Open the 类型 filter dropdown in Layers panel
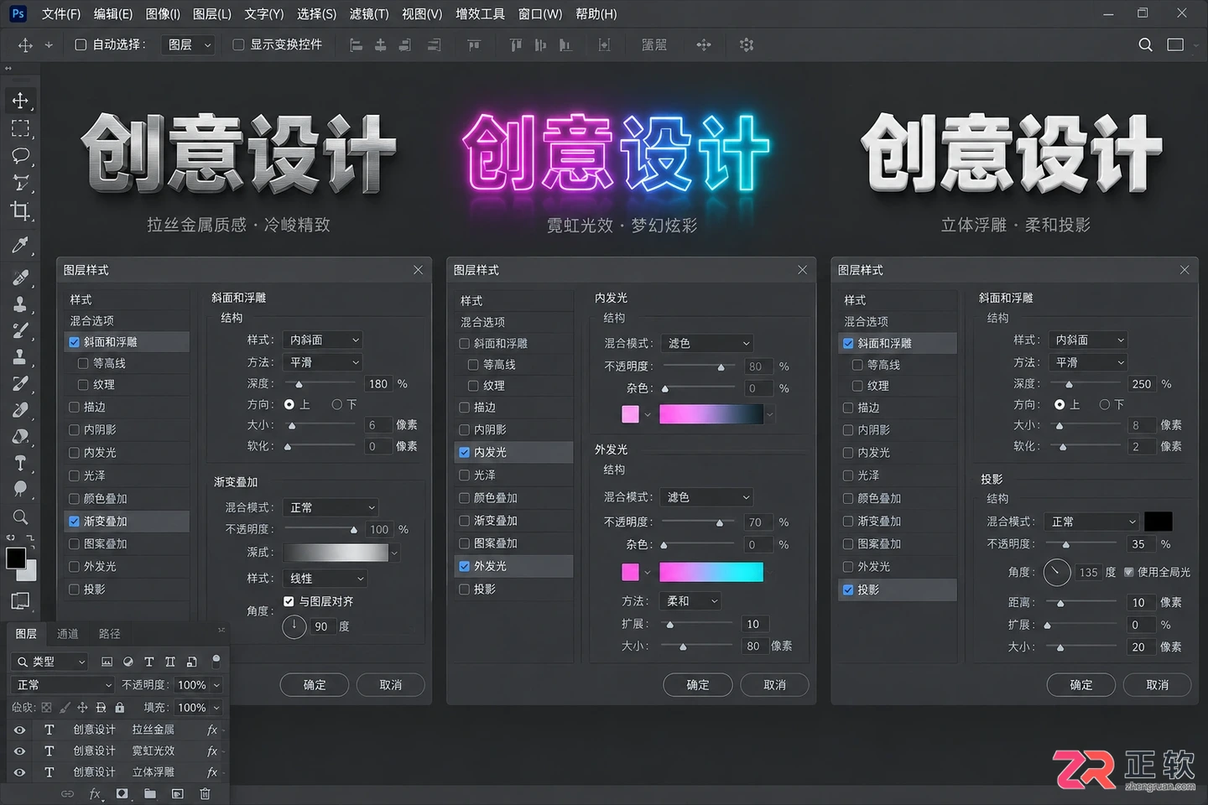 tap(50, 662)
